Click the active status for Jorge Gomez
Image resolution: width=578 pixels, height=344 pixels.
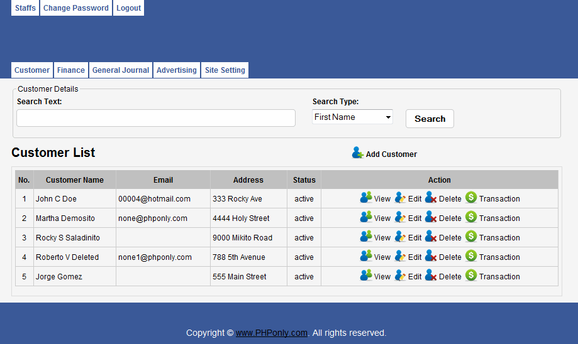tap(304, 277)
